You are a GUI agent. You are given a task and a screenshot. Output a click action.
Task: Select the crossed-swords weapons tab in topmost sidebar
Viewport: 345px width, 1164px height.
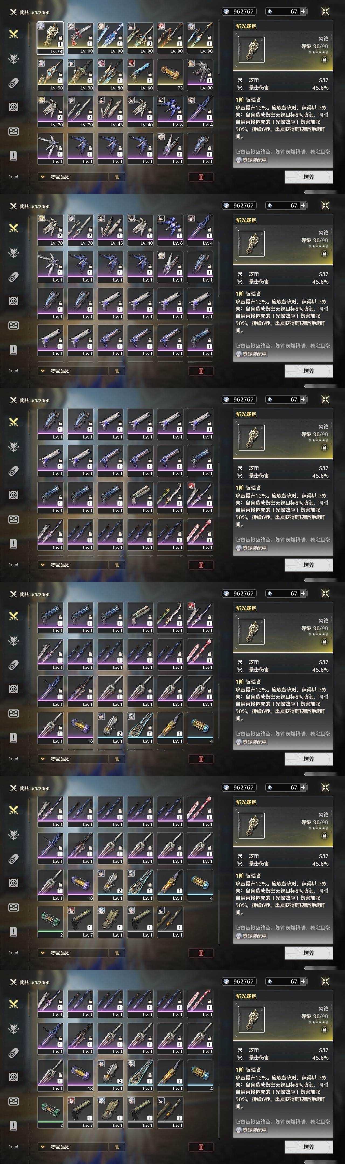click(13, 34)
